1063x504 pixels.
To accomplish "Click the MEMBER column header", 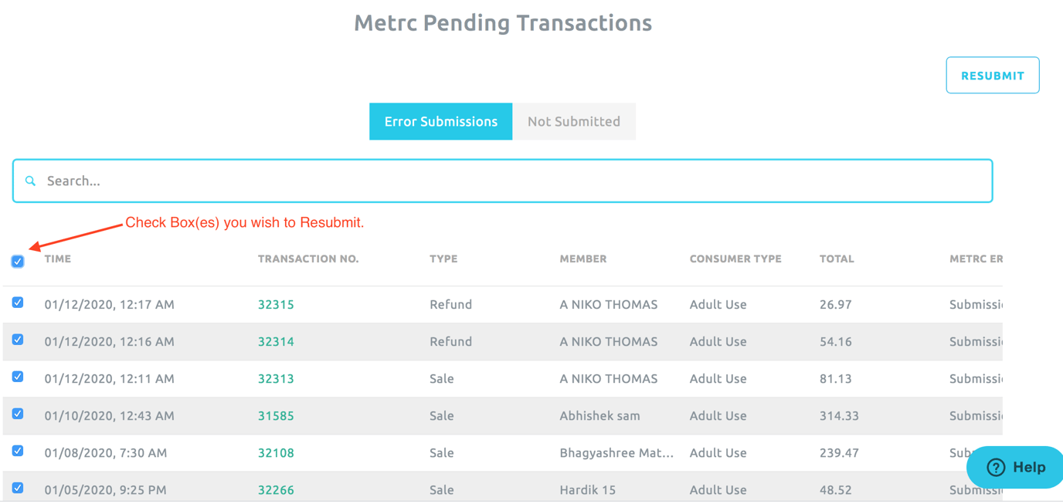I will [582, 259].
